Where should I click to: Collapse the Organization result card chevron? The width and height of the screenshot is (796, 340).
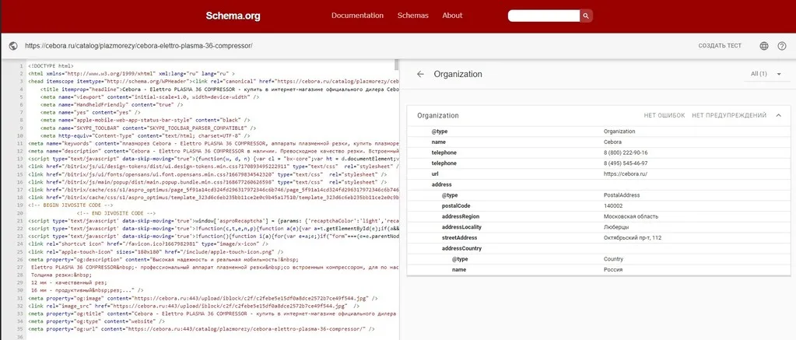(778, 116)
